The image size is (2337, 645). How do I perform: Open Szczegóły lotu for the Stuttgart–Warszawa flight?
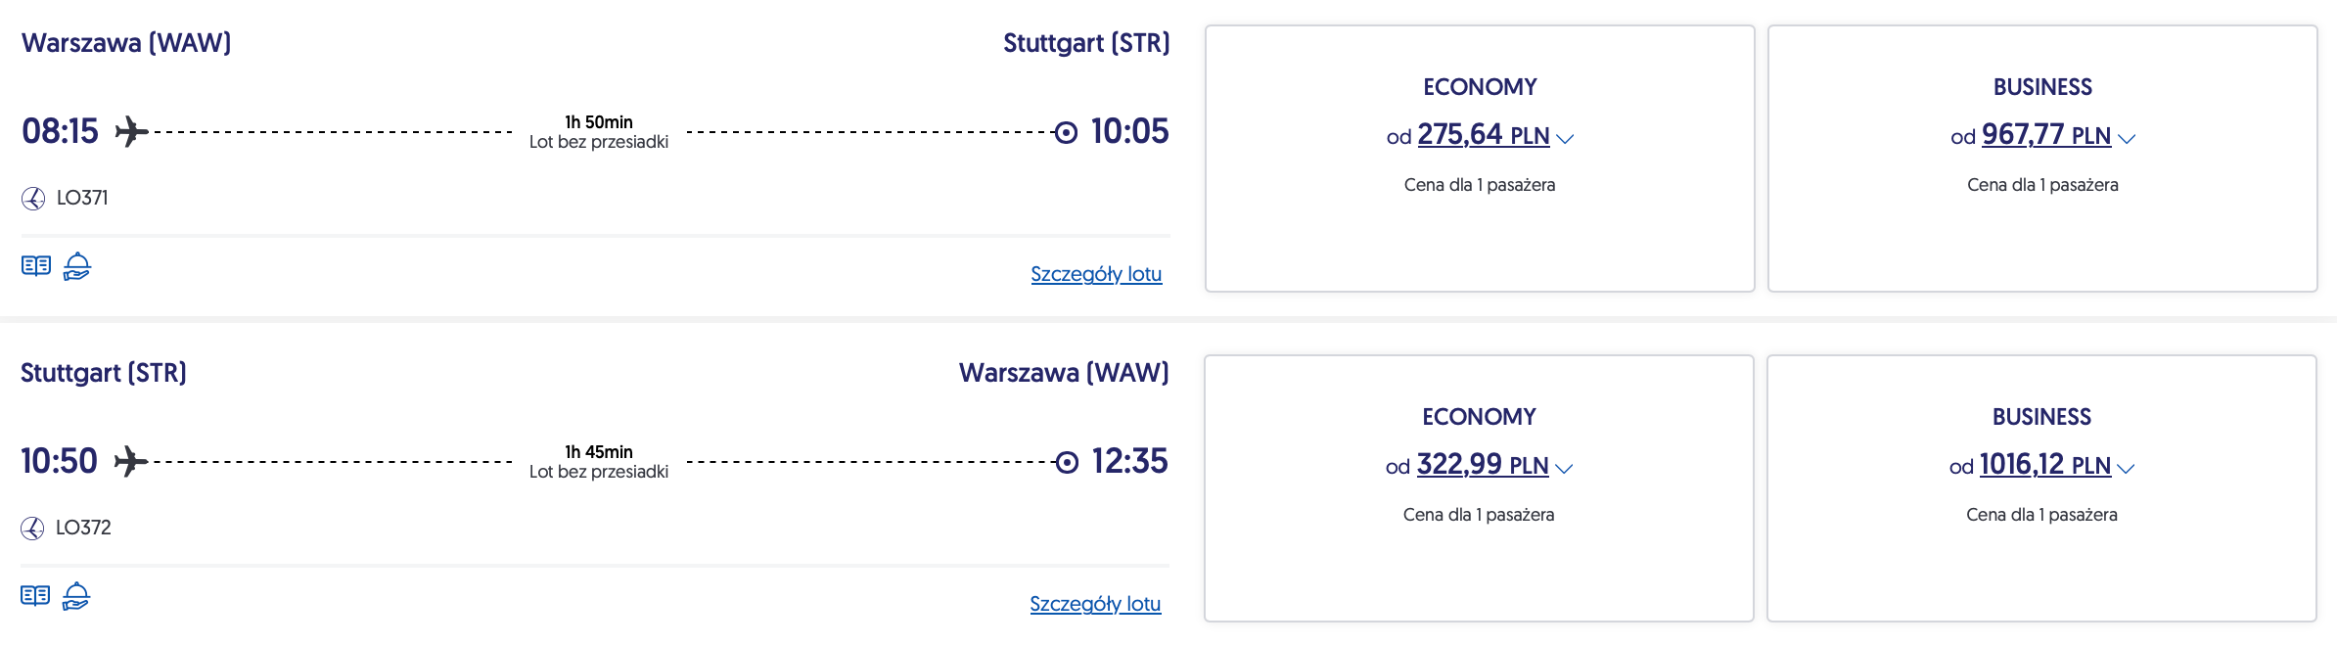click(1095, 604)
